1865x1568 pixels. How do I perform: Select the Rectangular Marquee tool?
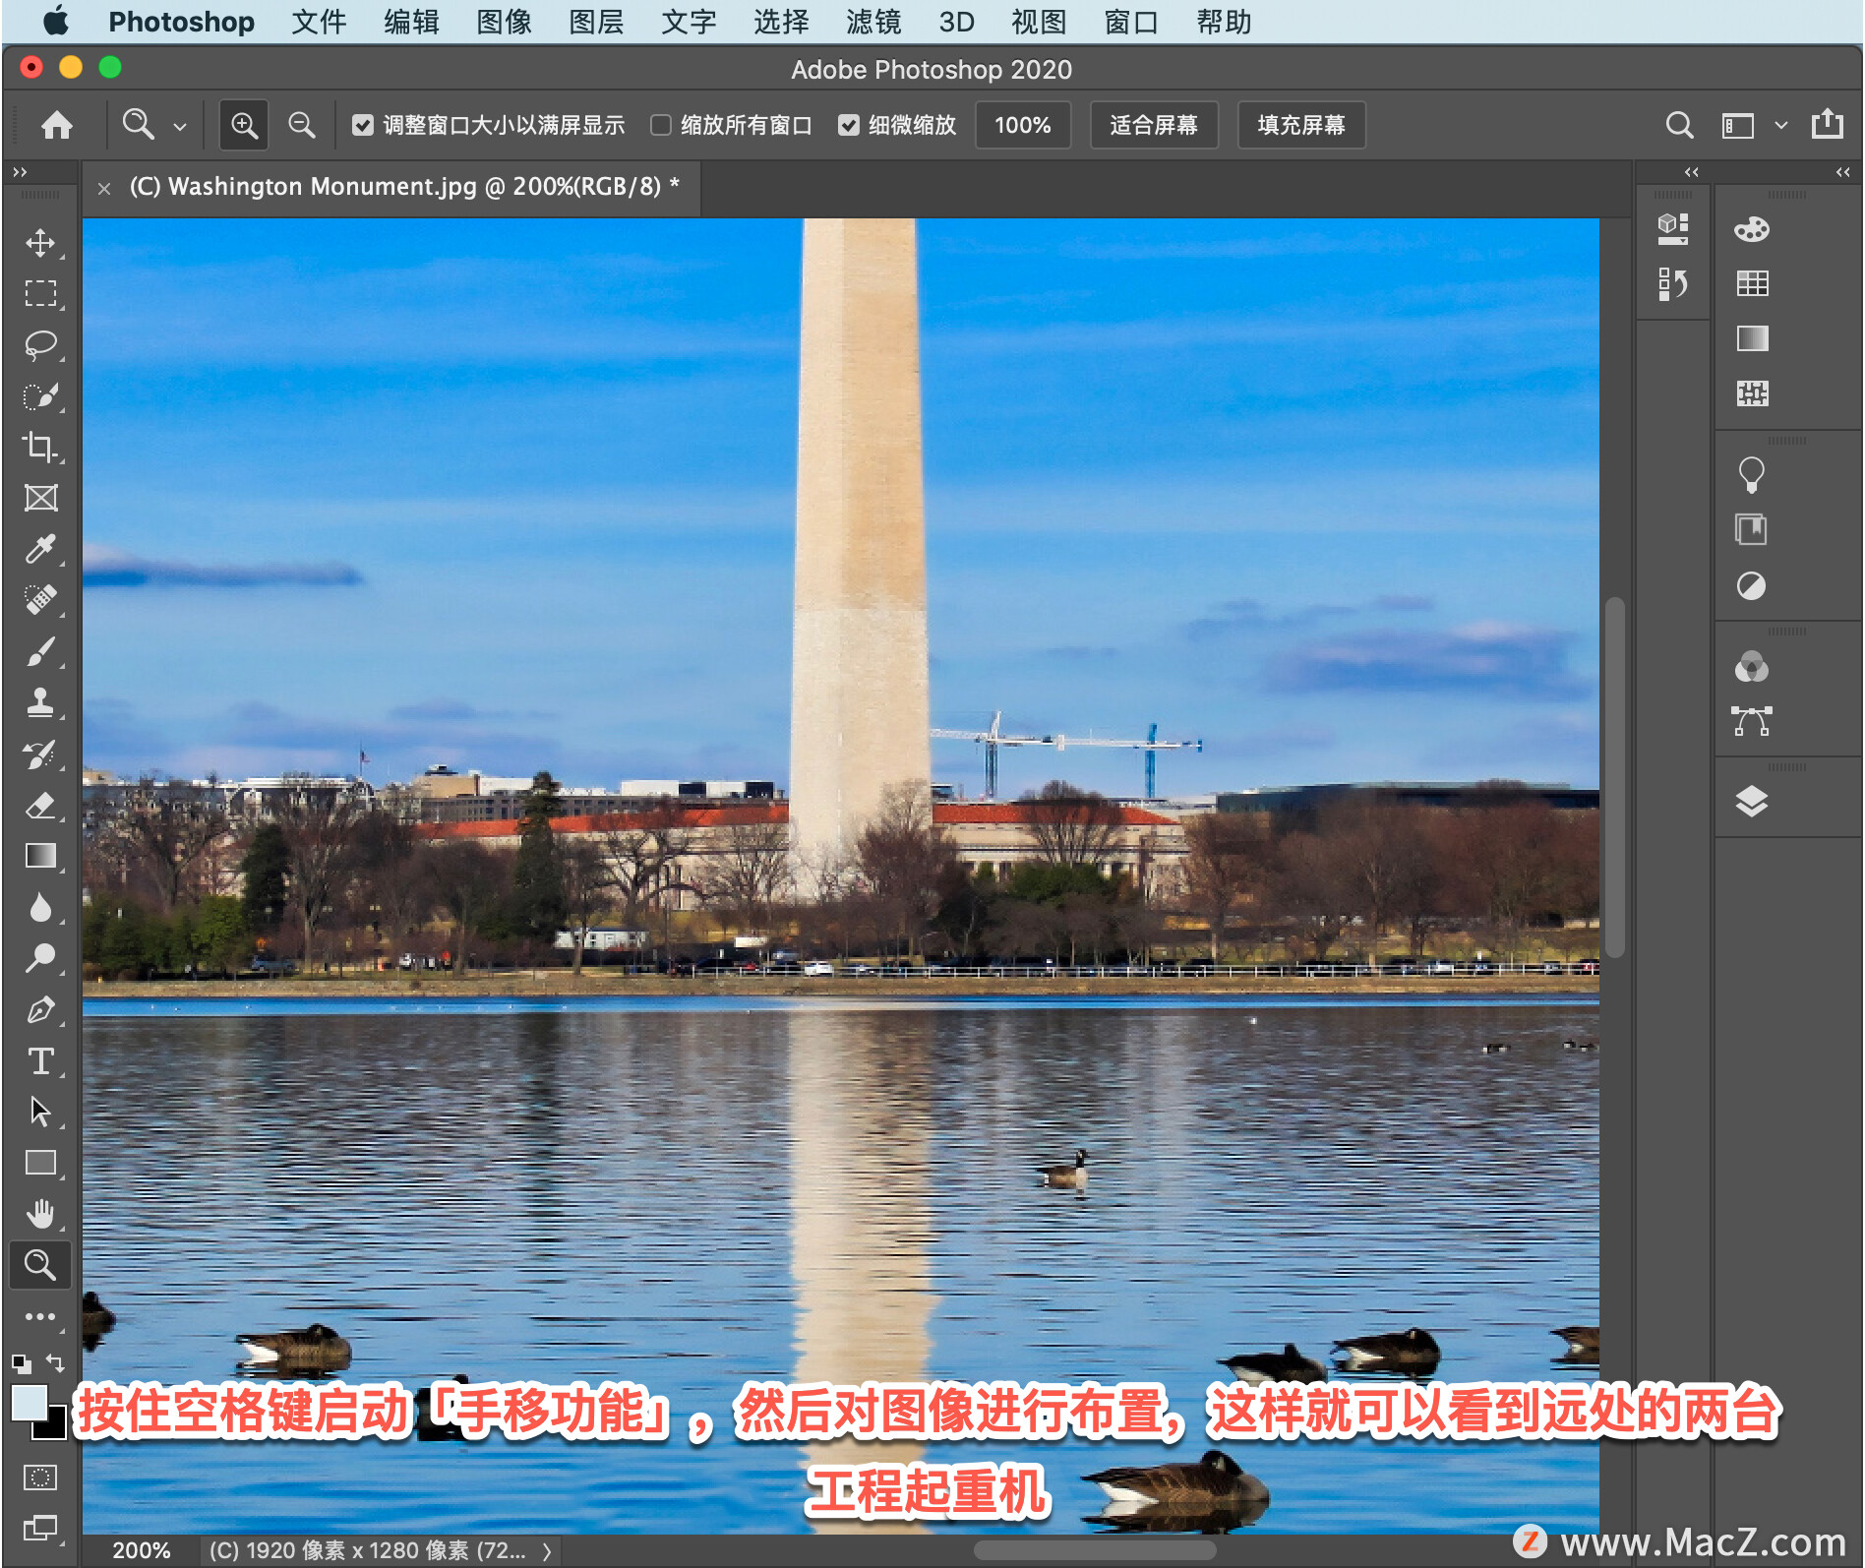coord(40,293)
